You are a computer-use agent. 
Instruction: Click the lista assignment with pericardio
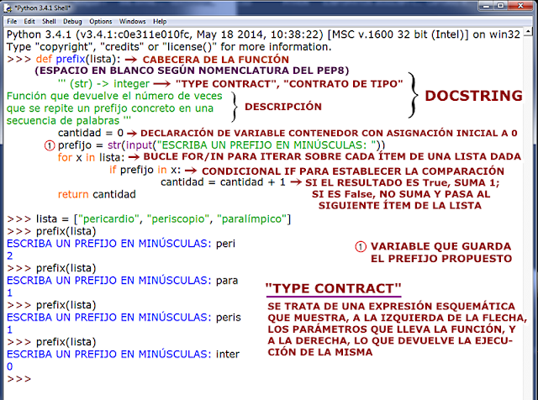(163, 218)
